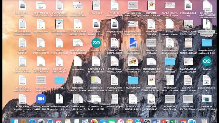Select the pulsaciones.docx file
Screen dimensions: 219x123
pyautogui.click(x=207, y=80)
